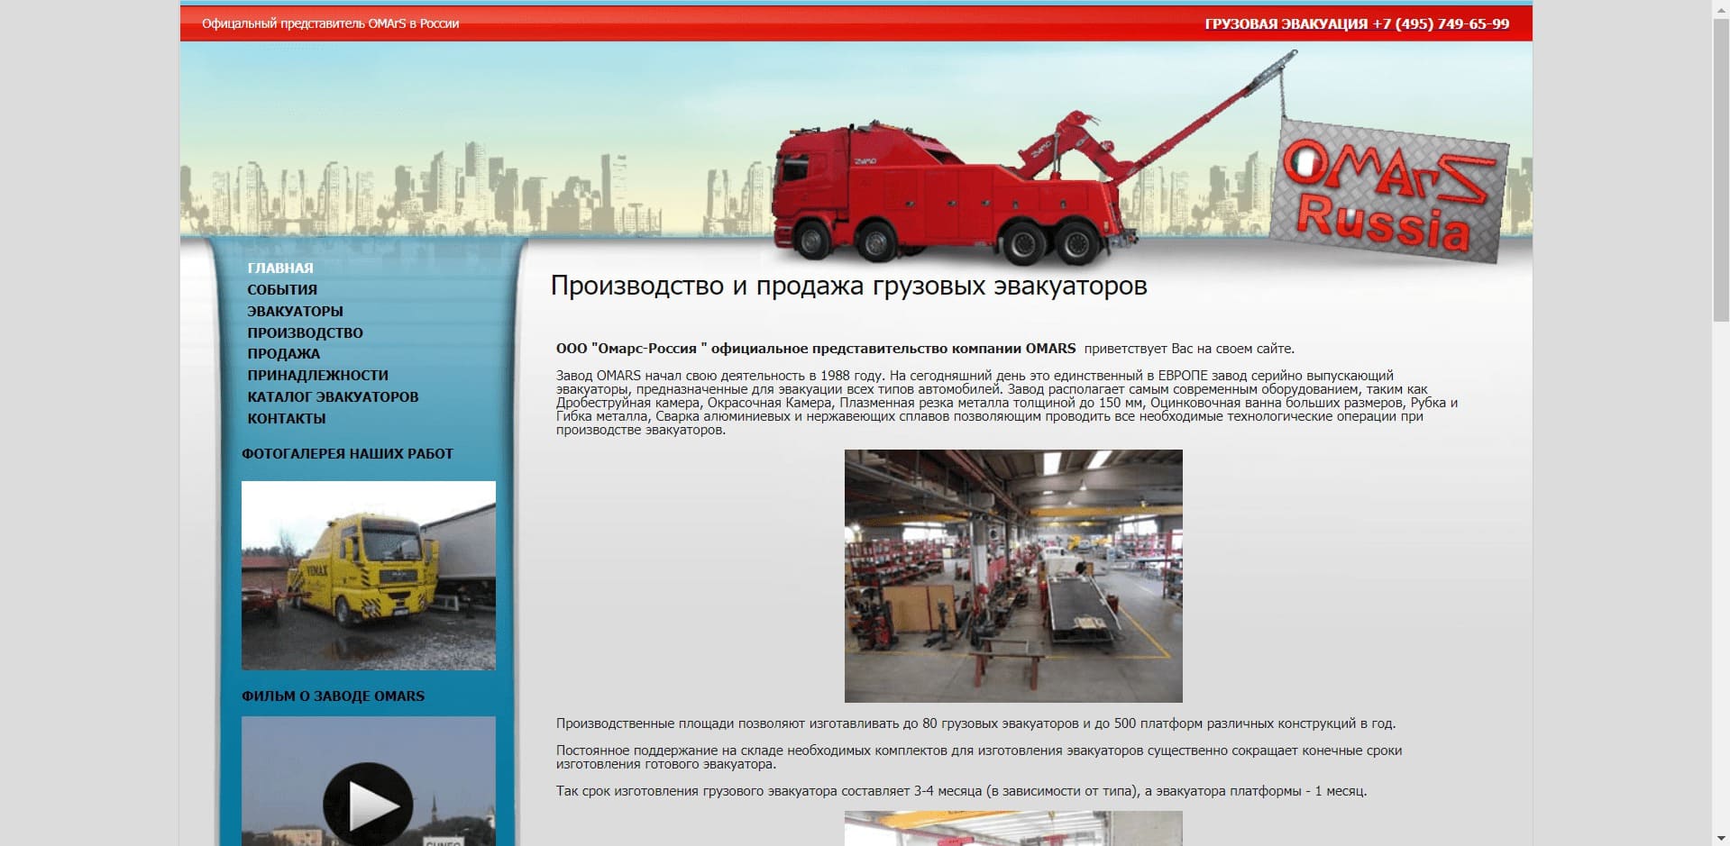Click paragraph starting 'Завод OMARS начал свою деятельность'
This screenshot has height=846, width=1730.
[1007, 403]
